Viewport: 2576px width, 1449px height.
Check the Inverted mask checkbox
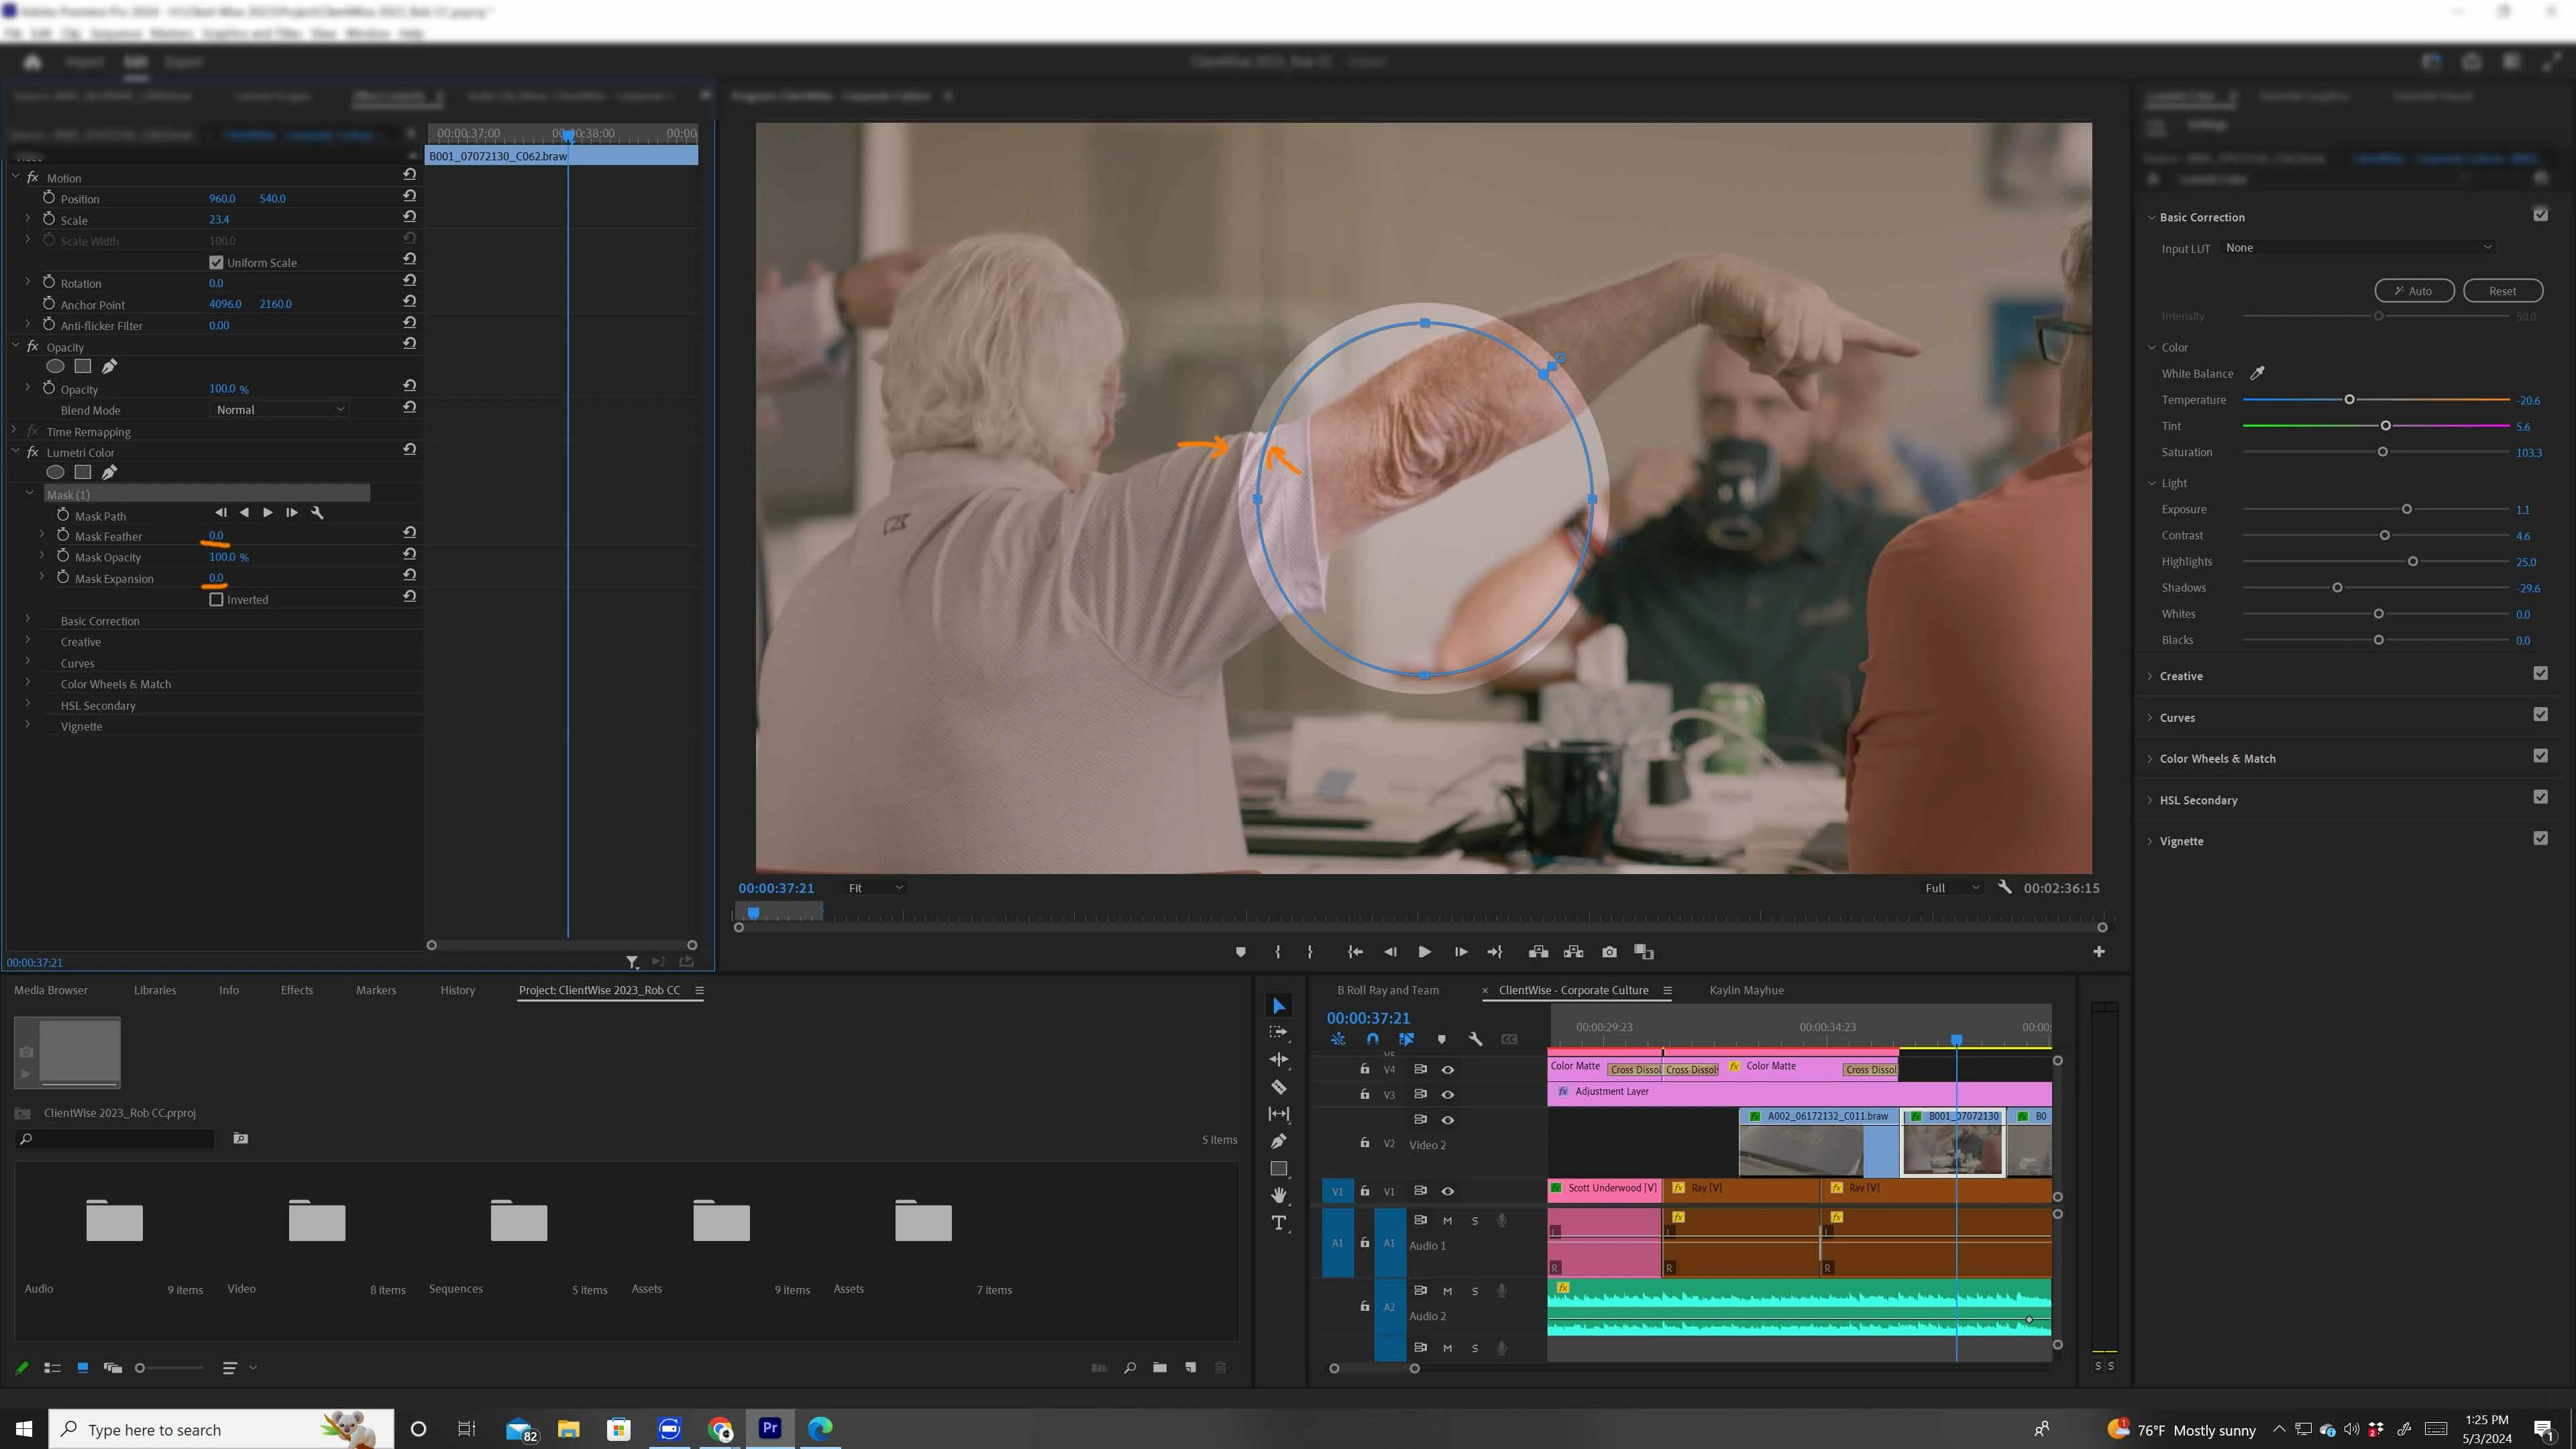pyautogui.click(x=216, y=600)
